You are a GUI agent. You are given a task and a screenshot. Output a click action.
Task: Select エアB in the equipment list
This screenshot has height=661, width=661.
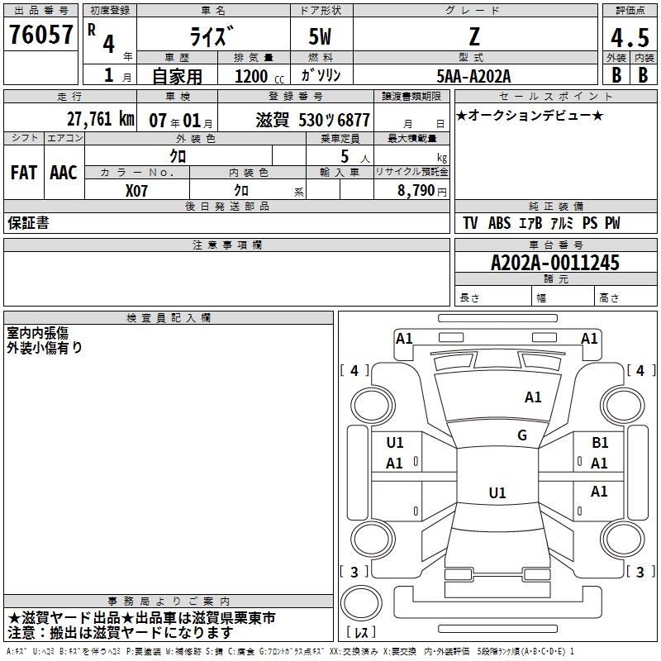pyautogui.click(x=530, y=223)
